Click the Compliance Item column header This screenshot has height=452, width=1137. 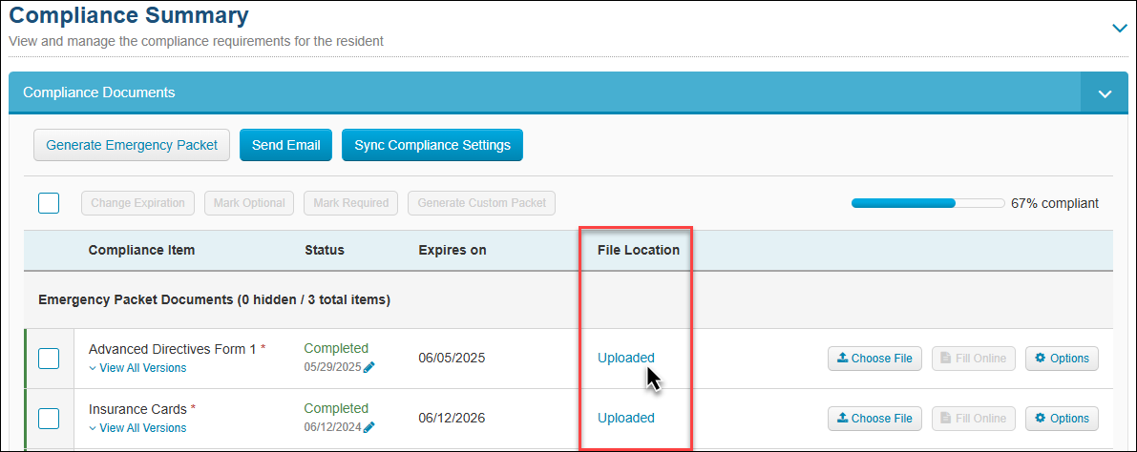[141, 251]
